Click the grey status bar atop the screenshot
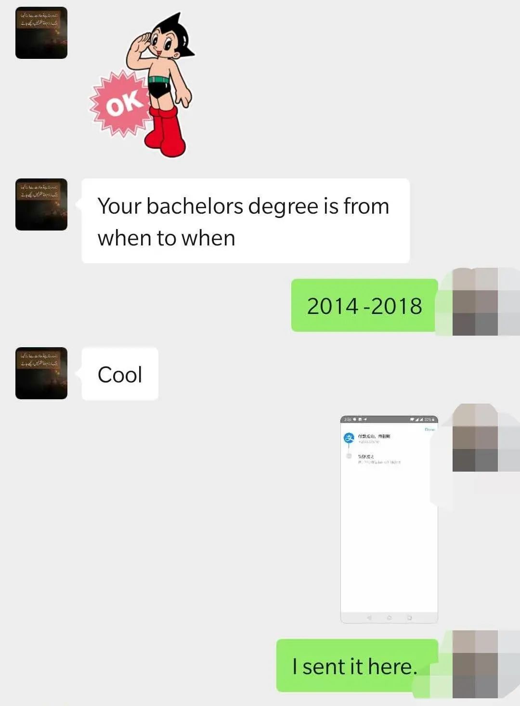 point(389,419)
